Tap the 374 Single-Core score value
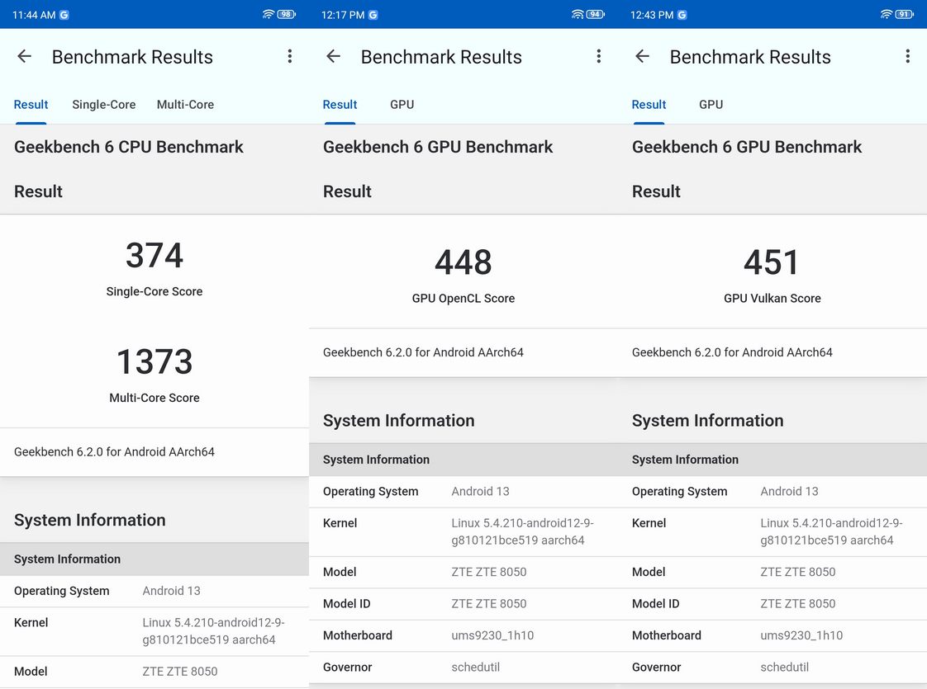 tap(154, 255)
